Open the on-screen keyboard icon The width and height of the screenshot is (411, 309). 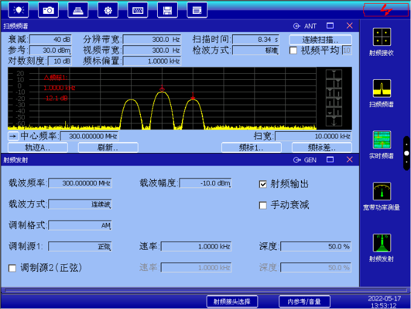tap(138, 10)
